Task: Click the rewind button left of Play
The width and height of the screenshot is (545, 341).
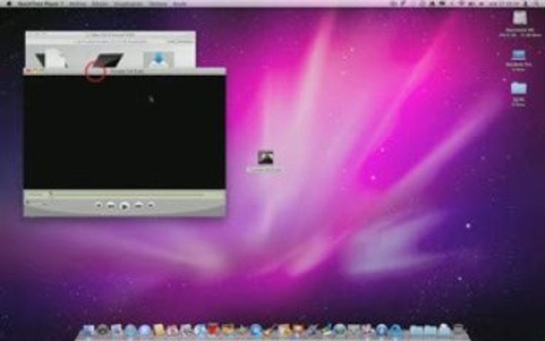Action: click(111, 206)
